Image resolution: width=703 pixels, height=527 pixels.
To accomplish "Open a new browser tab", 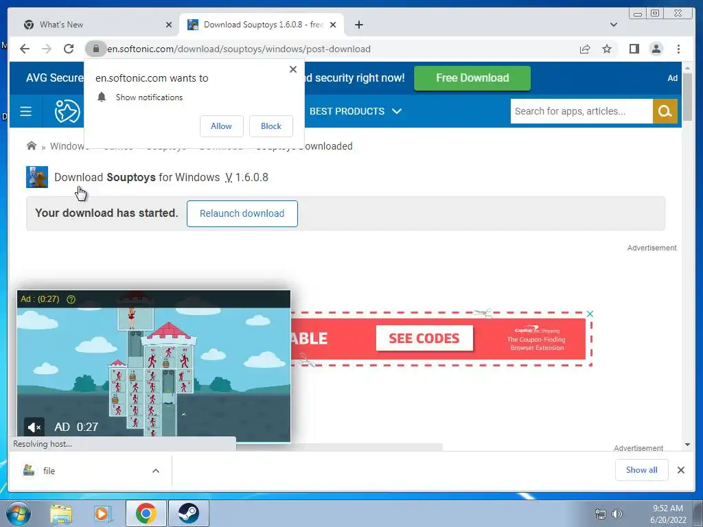I will tap(358, 25).
